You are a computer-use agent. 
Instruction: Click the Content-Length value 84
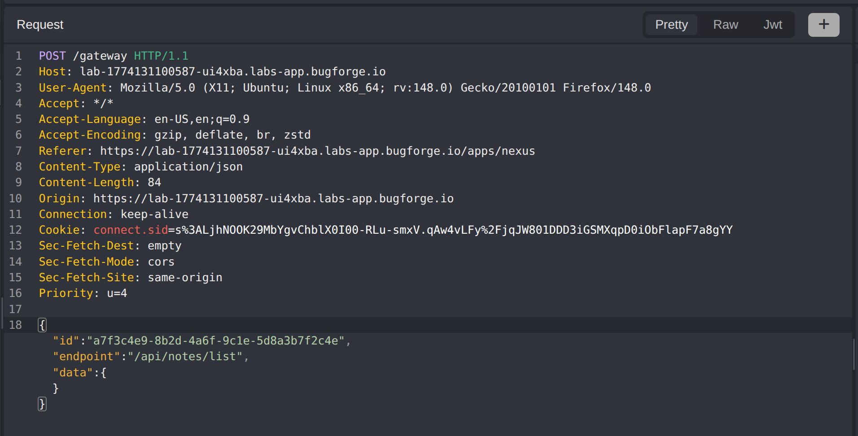[154, 183]
